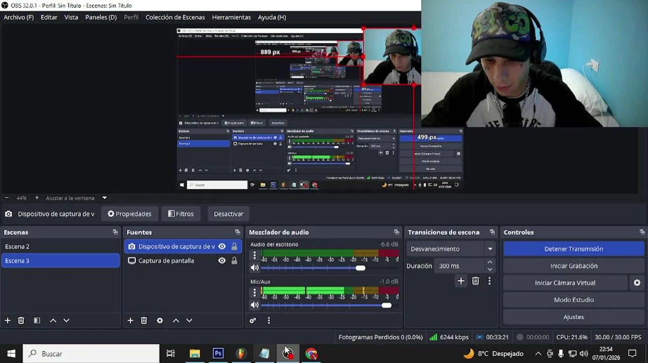
Task: Open File Explorer from the taskbar
Action: point(194,353)
